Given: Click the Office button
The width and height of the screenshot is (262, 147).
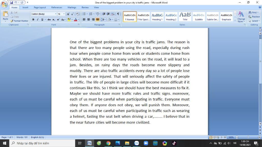Looking at the screenshot, I should (x=4, y=4).
